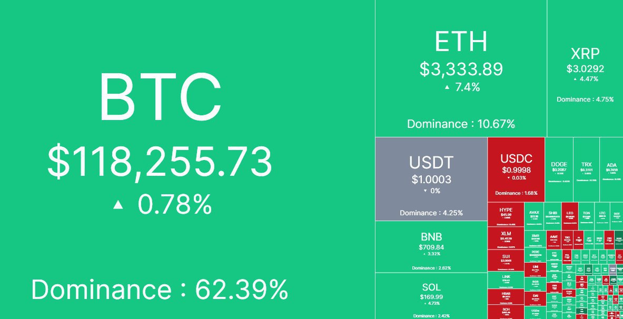Open the BTC heatmap tile
This screenshot has width=623, height=319.
187,159
